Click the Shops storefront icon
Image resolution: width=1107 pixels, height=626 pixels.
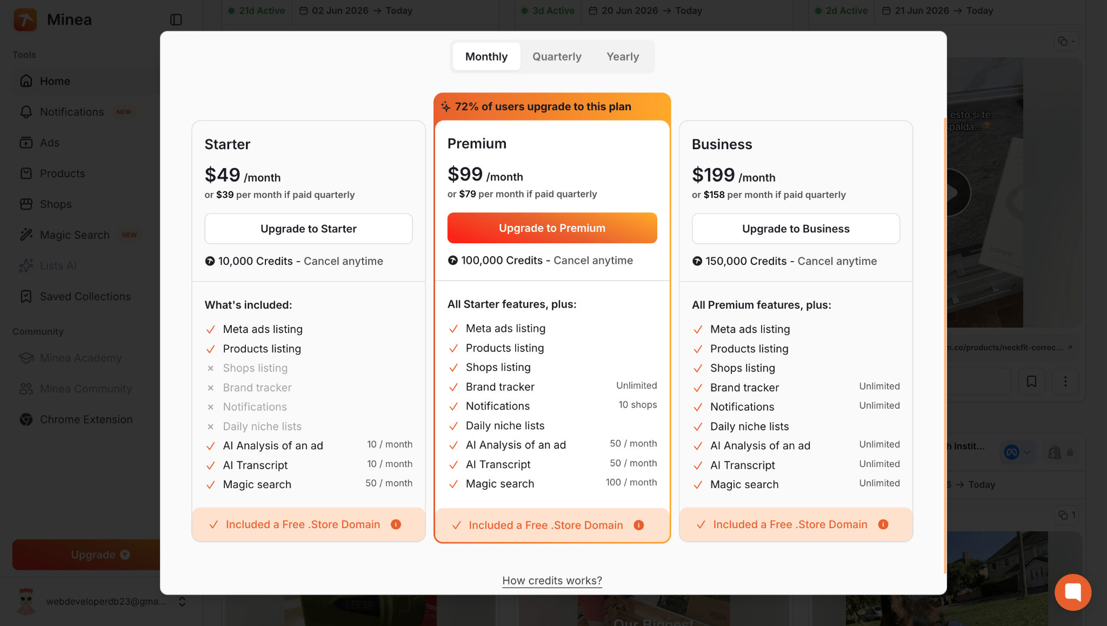[x=26, y=204]
